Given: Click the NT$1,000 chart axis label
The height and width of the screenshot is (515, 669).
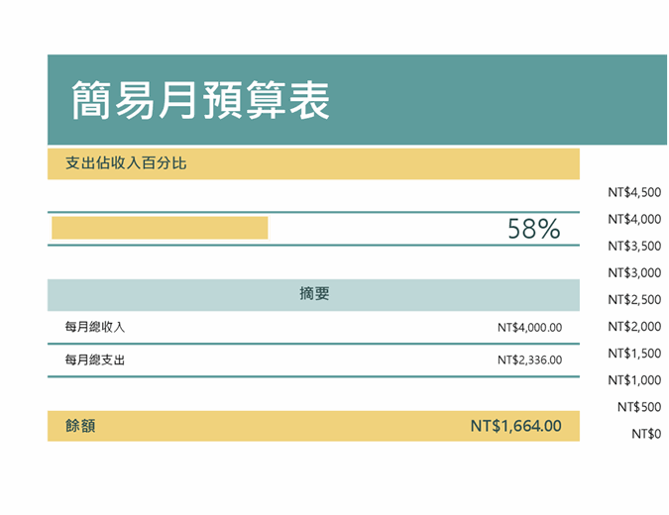Looking at the screenshot, I should click(x=634, y=379).
